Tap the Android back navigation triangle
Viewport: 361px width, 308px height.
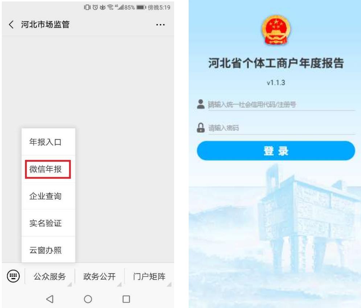[50, 299]
